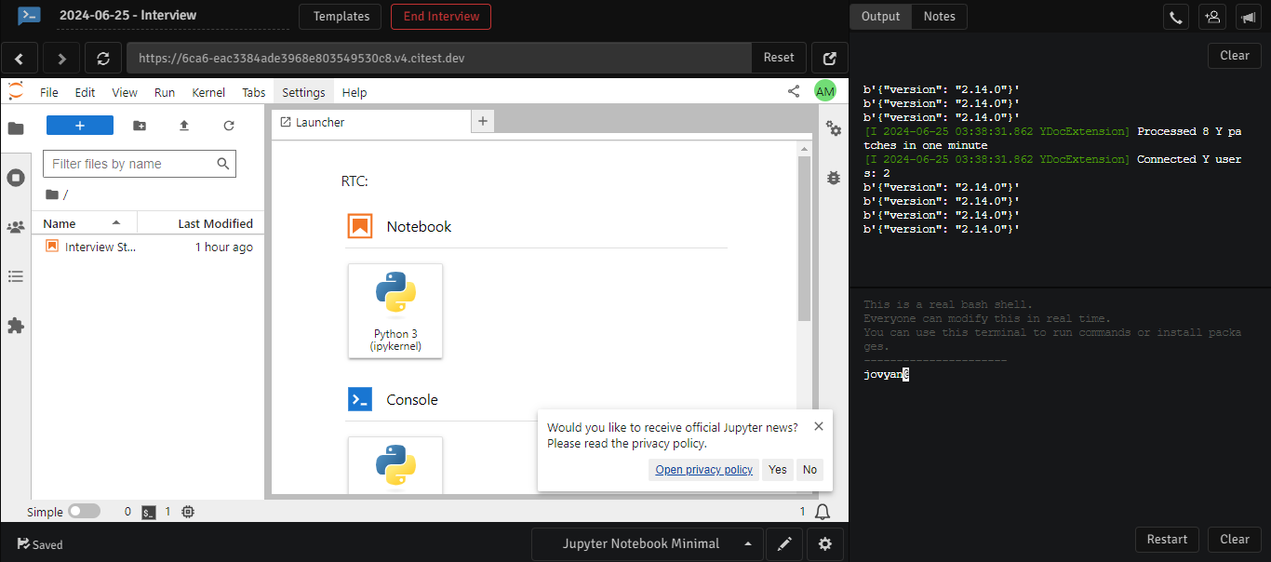
Task: Open the collaboration users sidebar icon
Action: [16, 227]
